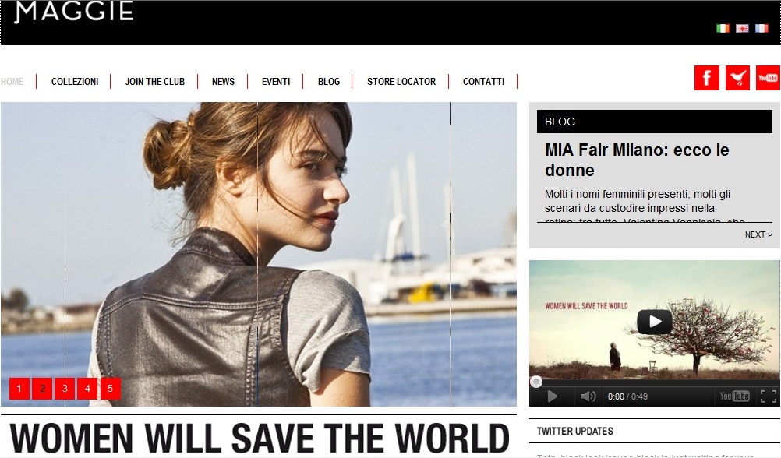Image resolution: width=781 pixels, height=458 pixels.
Task: Play the video using center play button
Action: click(655, 322)
